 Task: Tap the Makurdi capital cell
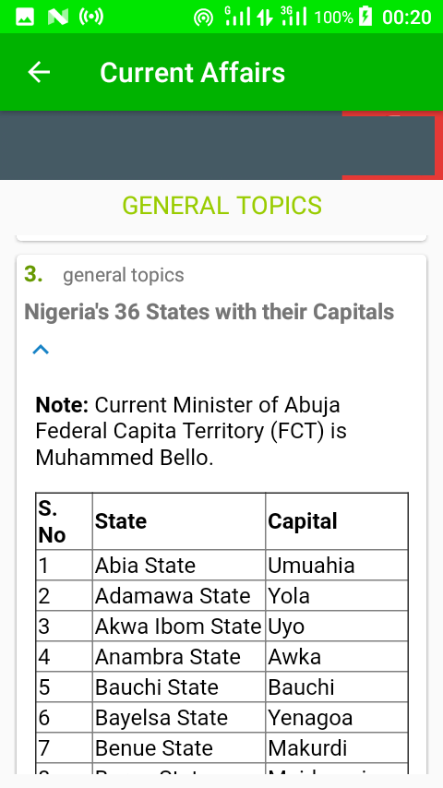[x=336, y=747]
